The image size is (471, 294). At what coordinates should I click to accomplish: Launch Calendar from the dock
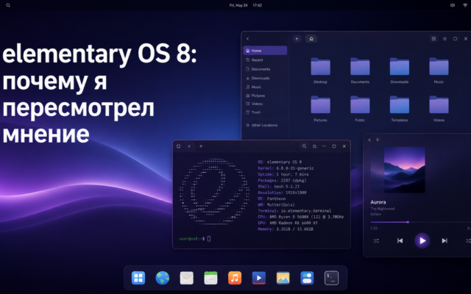coord(210,278)
